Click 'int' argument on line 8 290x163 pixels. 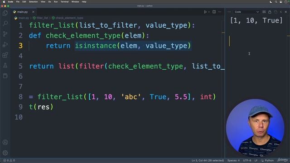point(206,96)
